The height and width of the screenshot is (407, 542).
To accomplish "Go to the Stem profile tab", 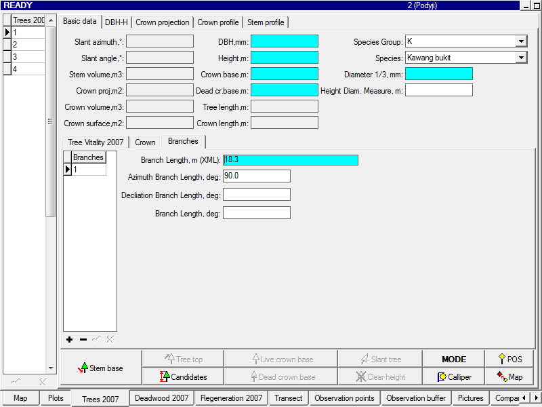I will pyautogui.click(x=266, y=22).
